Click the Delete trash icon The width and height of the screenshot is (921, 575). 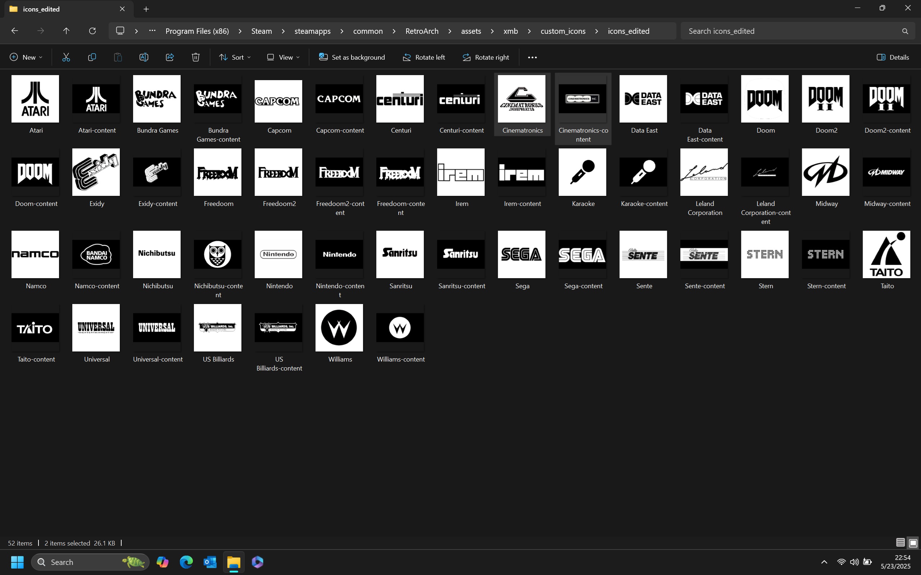[x=196, y=57]
